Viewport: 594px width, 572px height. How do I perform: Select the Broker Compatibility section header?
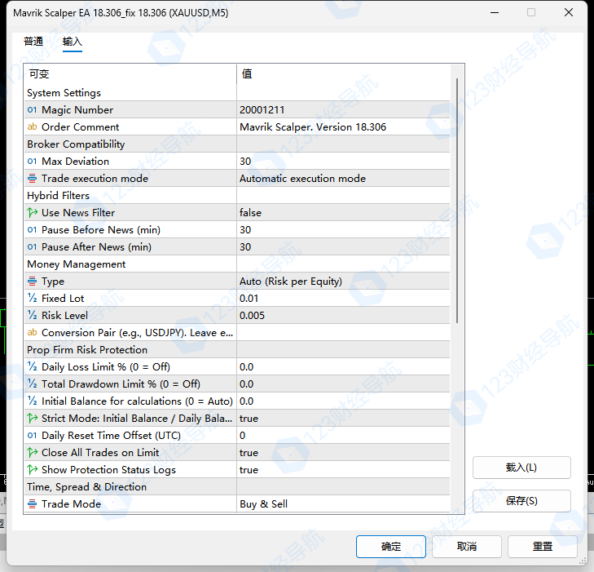click(76, 144)
